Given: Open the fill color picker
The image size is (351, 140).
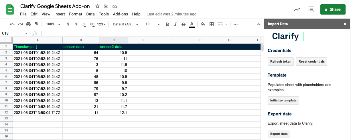Looking at the screenshot, I should click(x=203, y=24).
